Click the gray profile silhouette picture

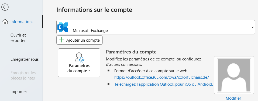(234, 75)
